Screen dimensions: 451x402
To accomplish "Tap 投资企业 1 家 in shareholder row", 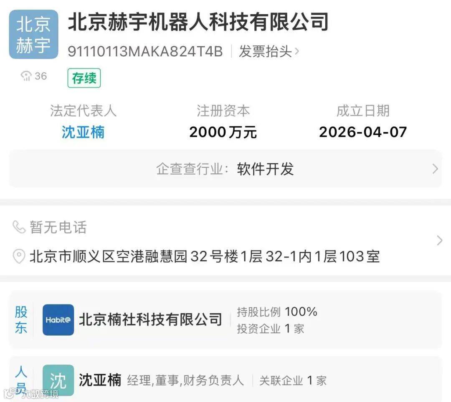I will pos(270,329).
